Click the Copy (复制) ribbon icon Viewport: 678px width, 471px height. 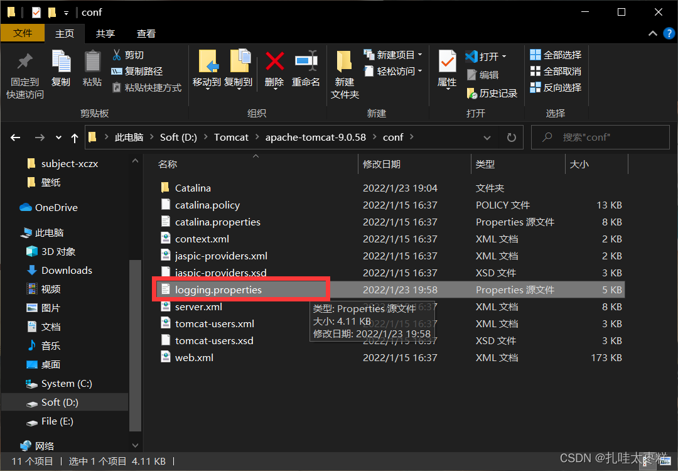tap(61, 61)
